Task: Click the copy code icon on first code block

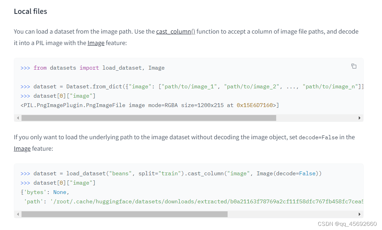Action: coord(354,66)
